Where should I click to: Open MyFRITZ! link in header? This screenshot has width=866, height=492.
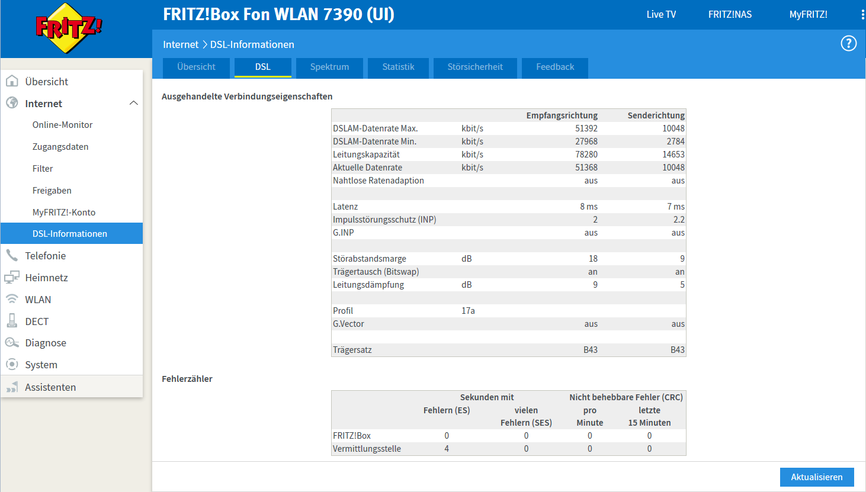pos(808,14)
